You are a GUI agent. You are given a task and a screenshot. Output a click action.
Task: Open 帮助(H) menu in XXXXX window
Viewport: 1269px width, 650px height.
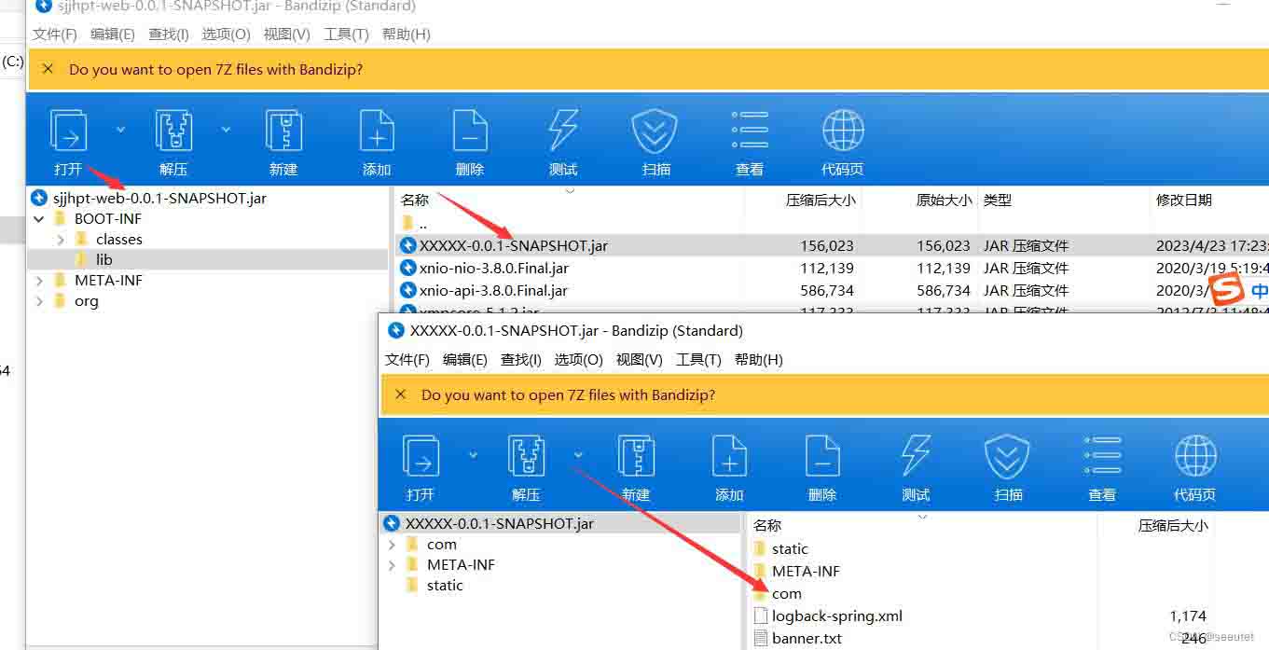point(758,360)
